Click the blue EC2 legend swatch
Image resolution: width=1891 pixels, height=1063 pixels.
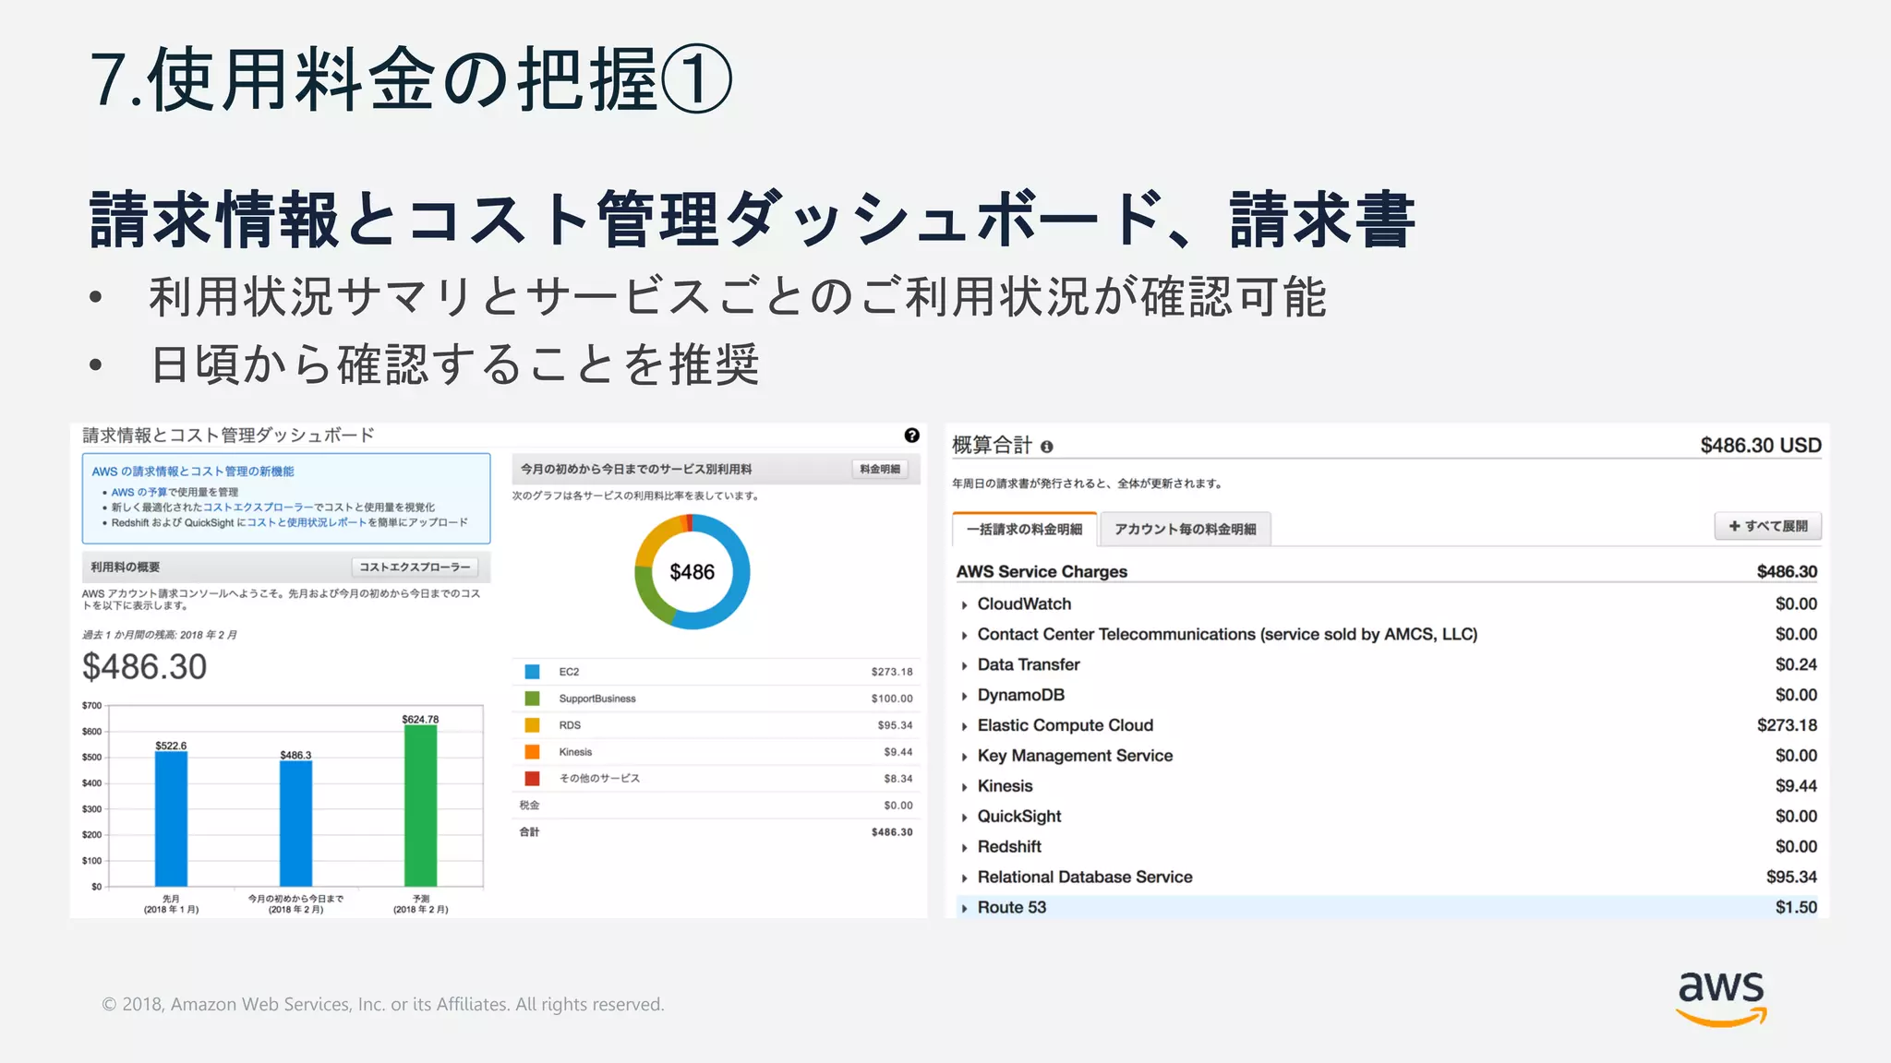tap(532, 672)
